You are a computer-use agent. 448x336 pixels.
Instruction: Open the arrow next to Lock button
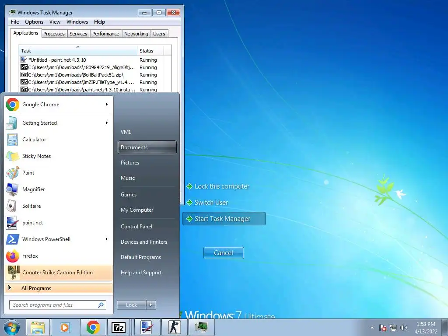[x=151, y=305]
